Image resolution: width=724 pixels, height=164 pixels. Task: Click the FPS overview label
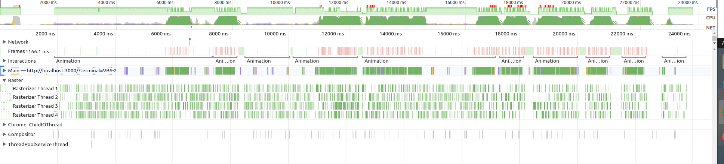tap(711, 9)
